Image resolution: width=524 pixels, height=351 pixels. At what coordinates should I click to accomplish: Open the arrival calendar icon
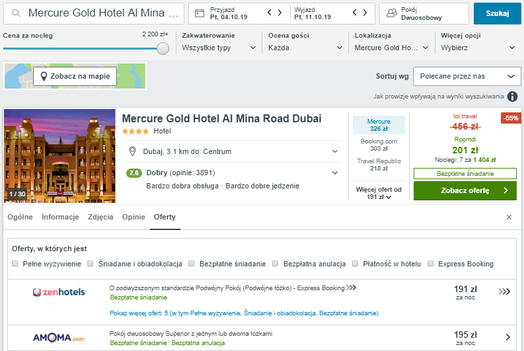click(x=200, y=13)
